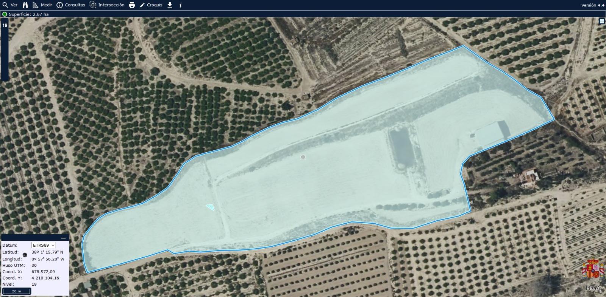Screen dimensions: 606x297
Task: Open the Consultas menu label
Action: (75, 5)
